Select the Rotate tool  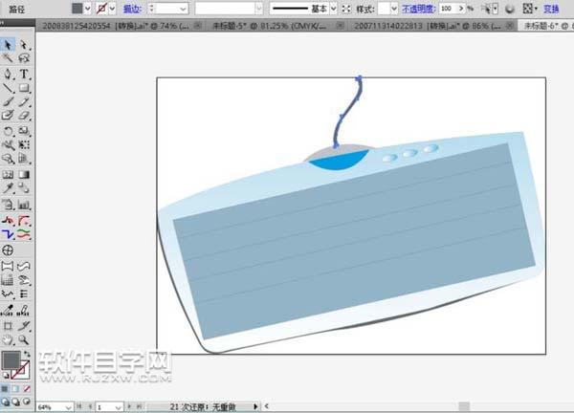tap(8, 131)
